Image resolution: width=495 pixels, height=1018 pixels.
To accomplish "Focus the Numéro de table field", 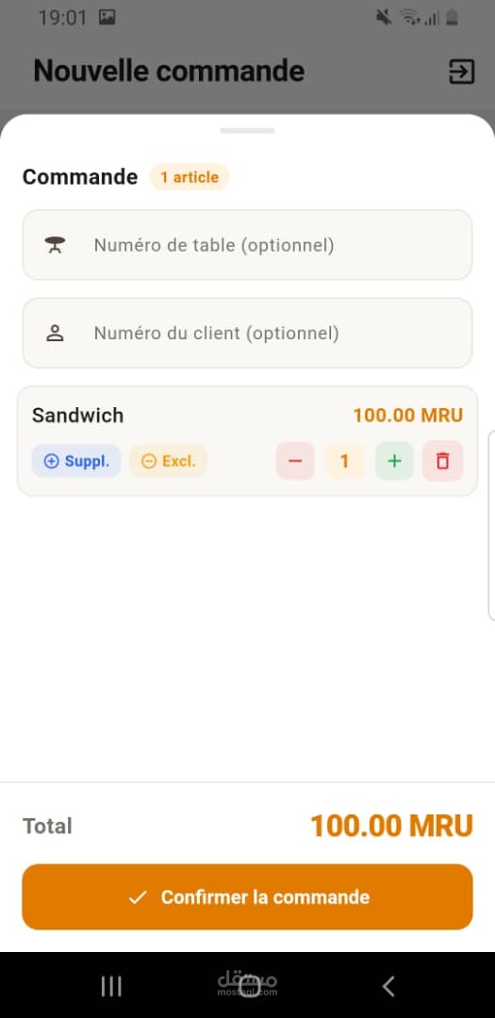I will [x=247, y=245].
